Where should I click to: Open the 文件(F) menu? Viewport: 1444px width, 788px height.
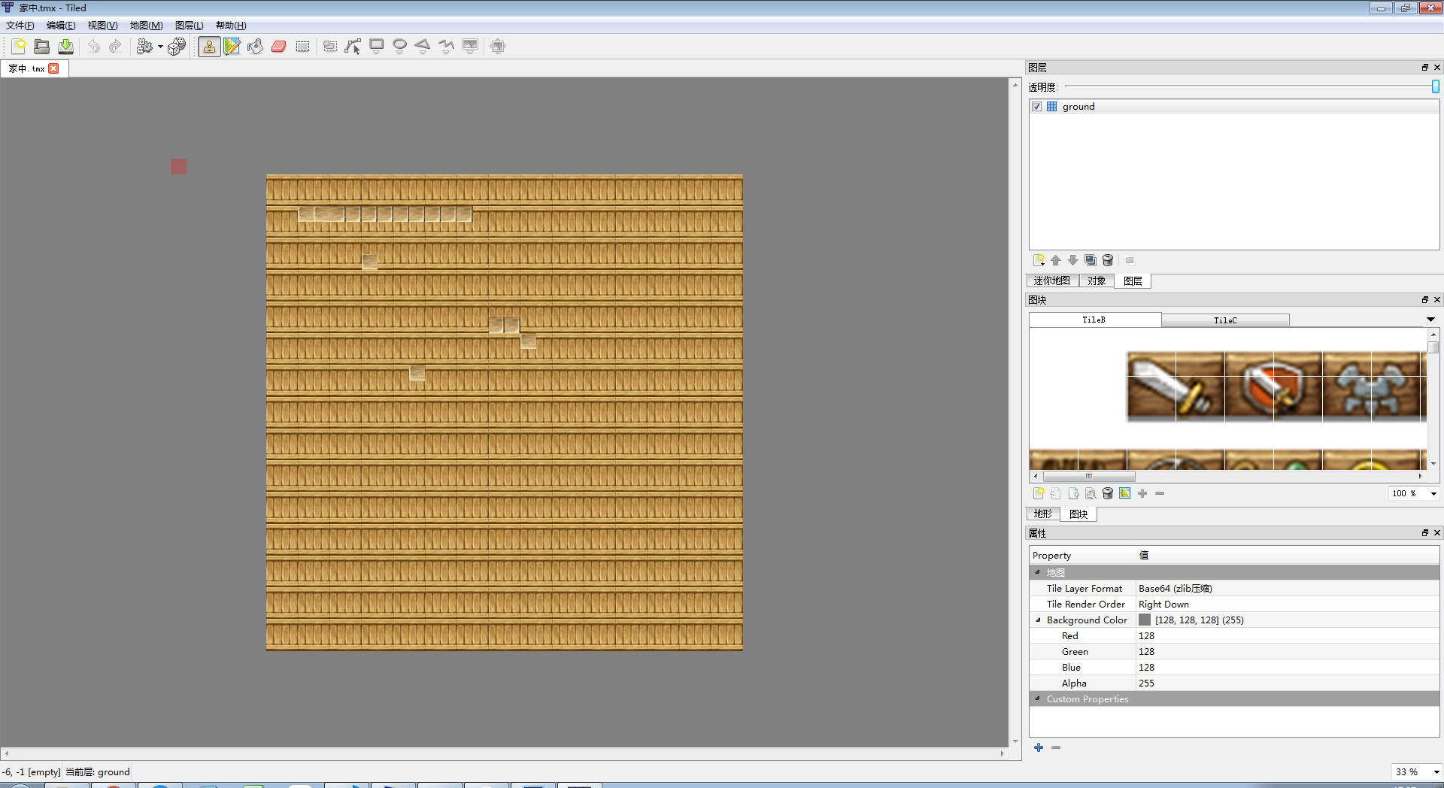pyautogui.click(x=20, y=26)
